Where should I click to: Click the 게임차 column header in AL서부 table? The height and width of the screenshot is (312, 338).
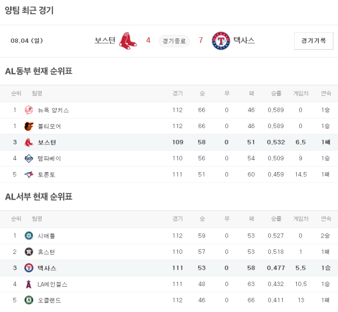click(300, 219)
